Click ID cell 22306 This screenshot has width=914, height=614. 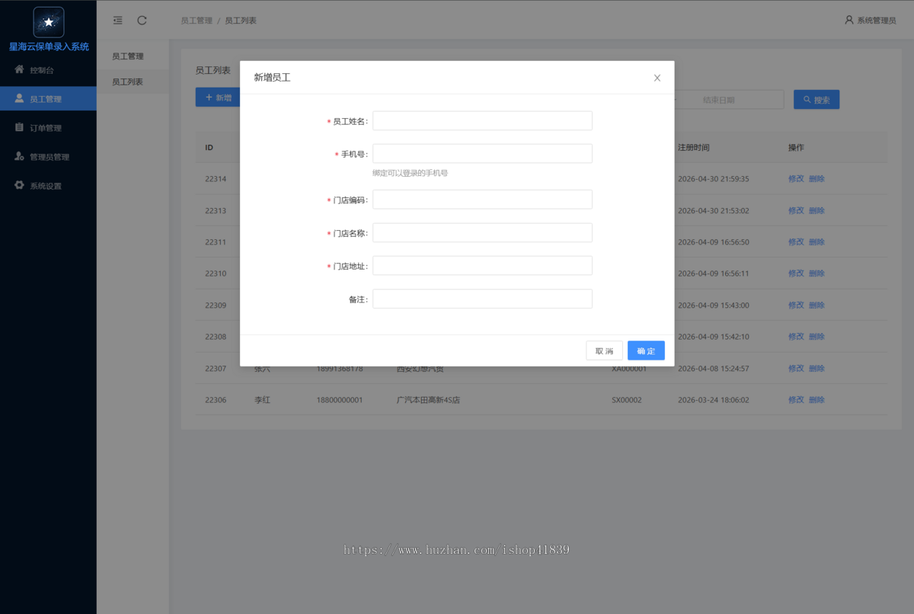tap(216, 400)
